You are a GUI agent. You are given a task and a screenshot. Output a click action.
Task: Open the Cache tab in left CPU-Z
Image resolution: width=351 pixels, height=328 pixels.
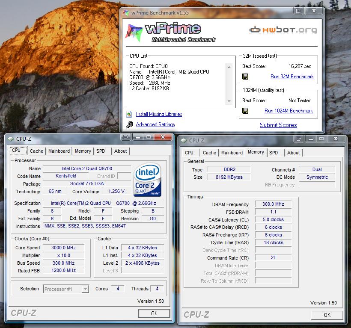tap(36, 151)
